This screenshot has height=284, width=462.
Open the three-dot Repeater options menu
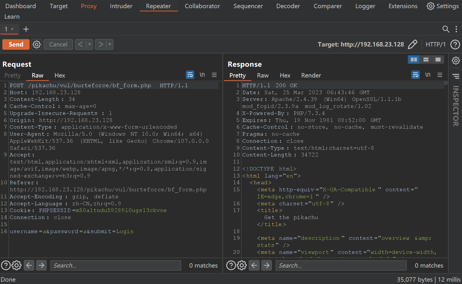coord(456,29)
